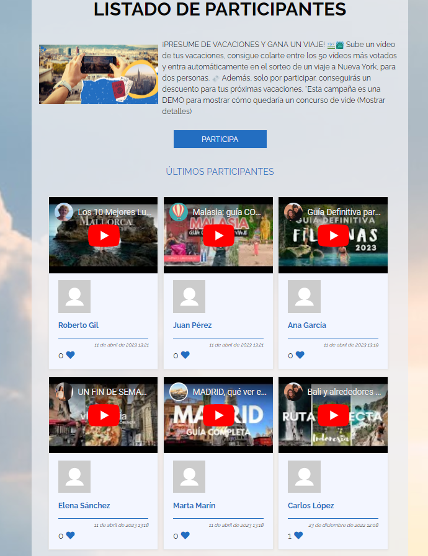Open Elena Sánchez participant link
Image resolution: width=428 pixels, height=556 pixels.
point(84,505)
